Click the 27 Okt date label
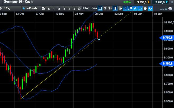The height and width of the screenshot is (108, 174). point(40,14)
